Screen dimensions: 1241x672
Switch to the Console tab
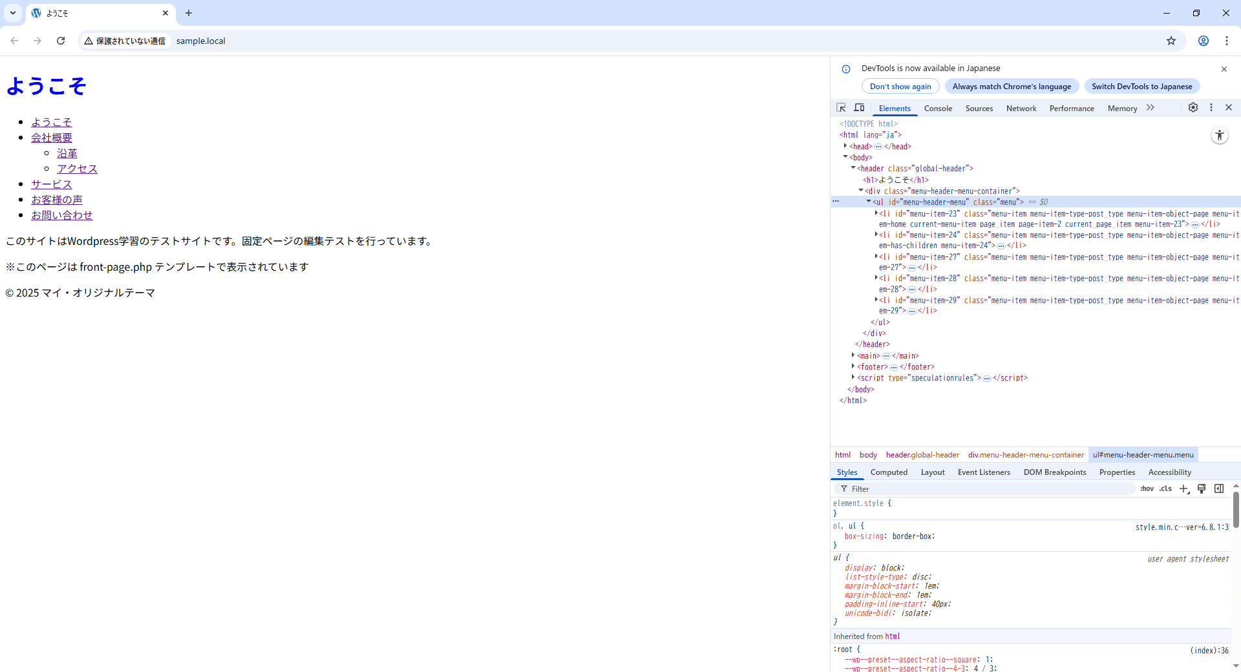(938, 109)
